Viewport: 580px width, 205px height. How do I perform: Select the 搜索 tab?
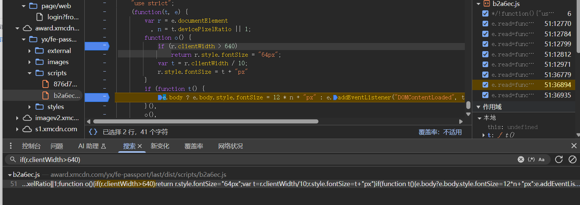pos(129,146)
